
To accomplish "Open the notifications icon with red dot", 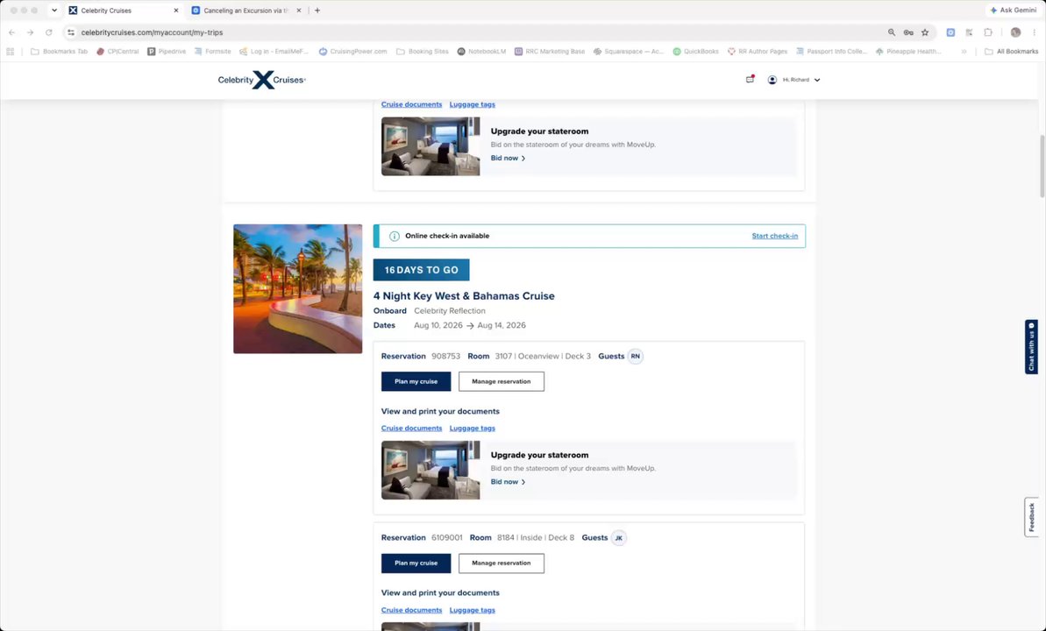I will [x=750, y=80].
